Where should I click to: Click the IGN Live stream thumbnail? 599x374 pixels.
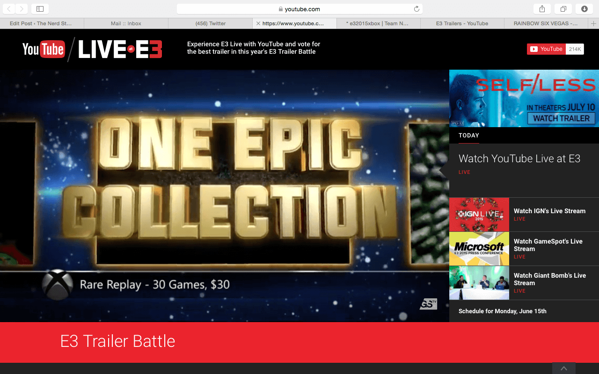coord(479,215)
